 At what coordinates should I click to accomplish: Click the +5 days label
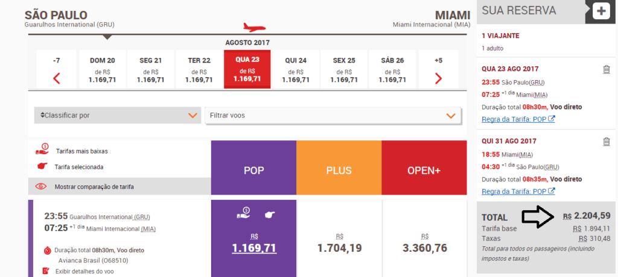pyautogui.click(x=438, y=61)
